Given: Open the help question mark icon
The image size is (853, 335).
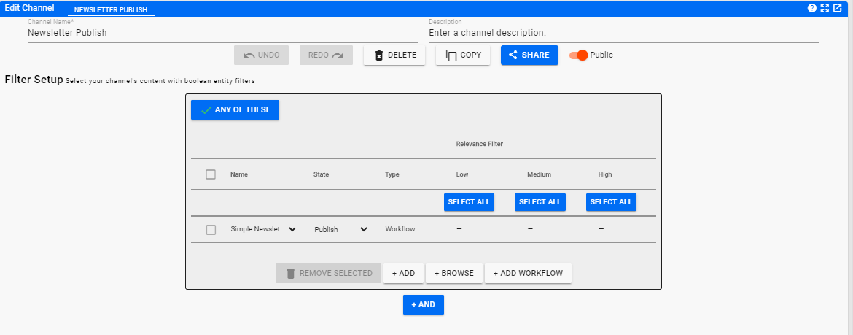Looking at the screenshot, I should tap(811, 7).
